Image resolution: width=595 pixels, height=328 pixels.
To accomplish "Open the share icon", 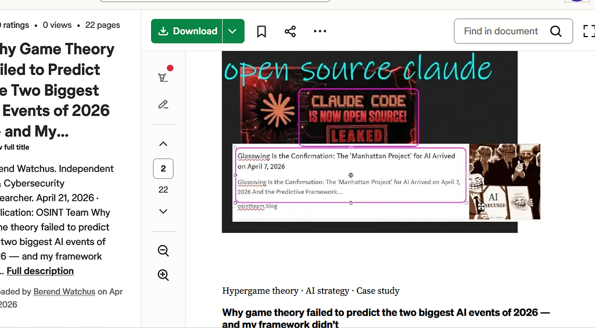I will tap(291, 31).
